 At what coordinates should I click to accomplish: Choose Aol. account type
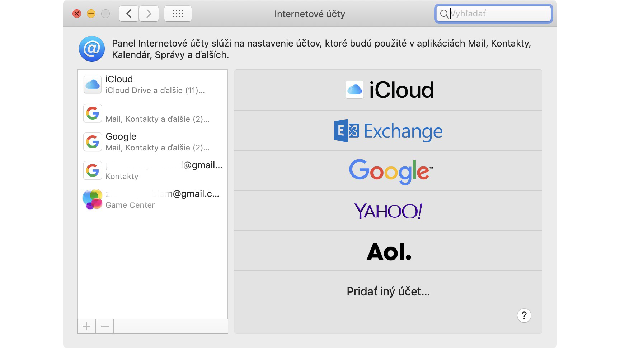[388, 251]
